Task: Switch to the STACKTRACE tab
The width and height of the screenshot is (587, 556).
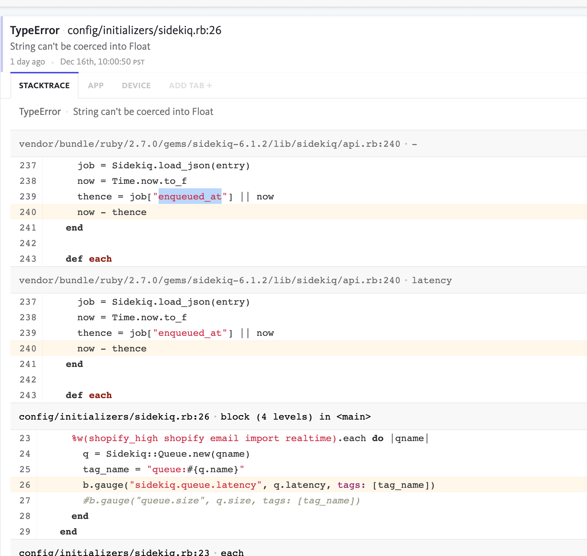Action: click(44, 86)
